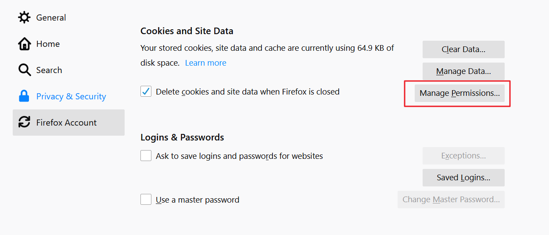
Task: Click the General gear icon
Action: click(x=24, y=18)
